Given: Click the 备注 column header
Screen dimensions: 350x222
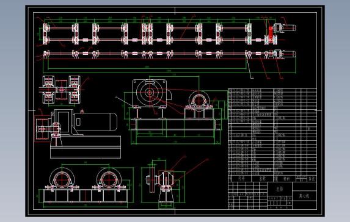Looking at the screenshot, I should tap(312, 179).
